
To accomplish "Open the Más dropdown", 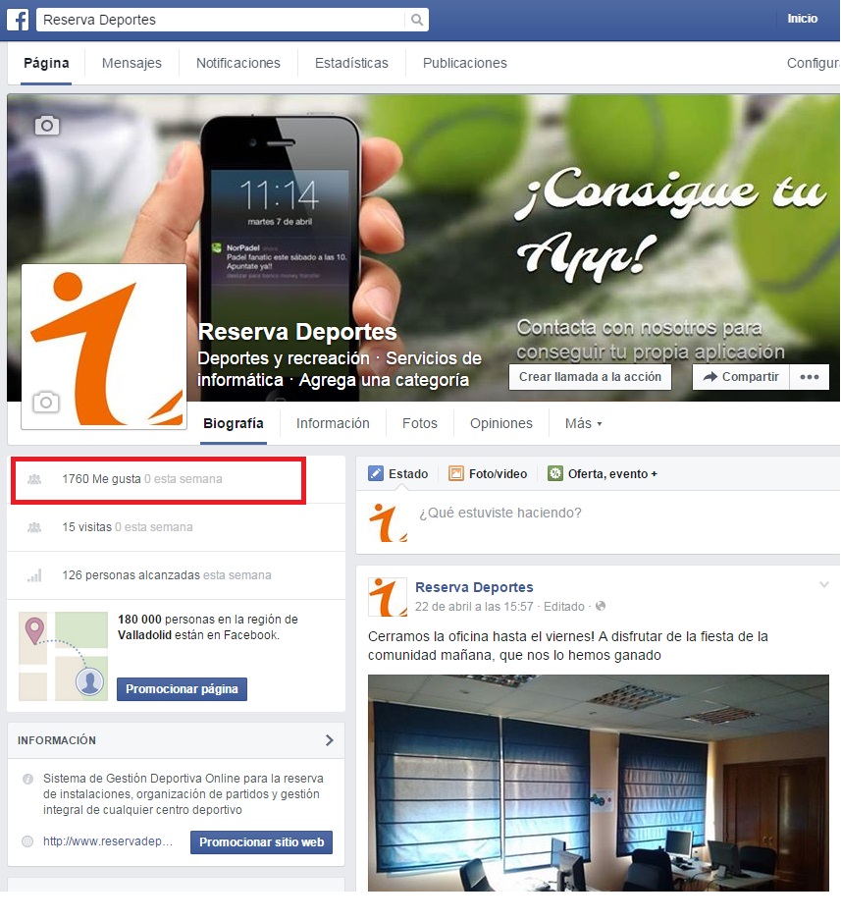I will click(x=581, y=422).
